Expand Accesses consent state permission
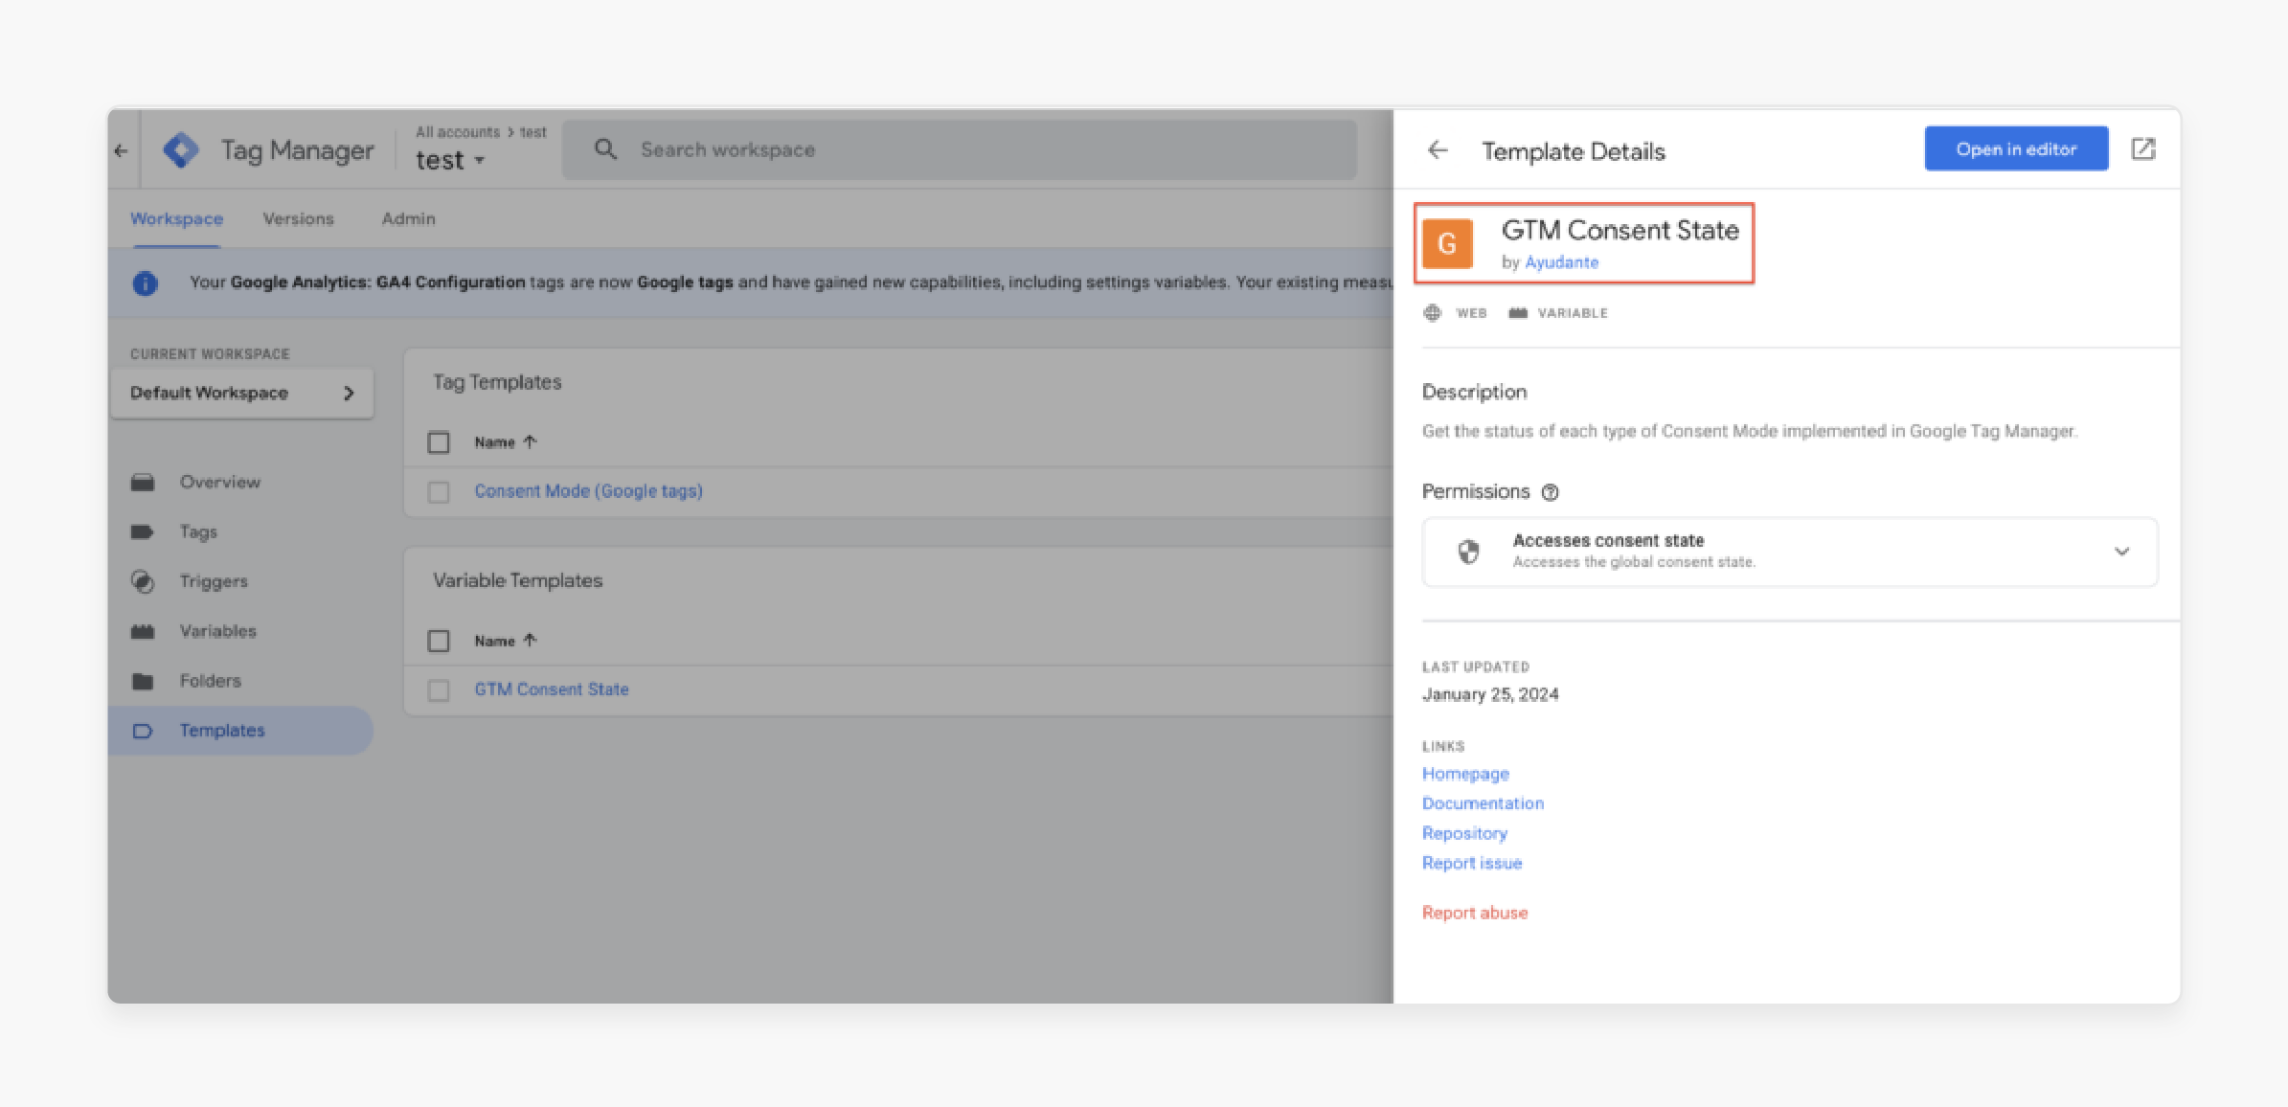2288x1107 pixels. 2121,552
